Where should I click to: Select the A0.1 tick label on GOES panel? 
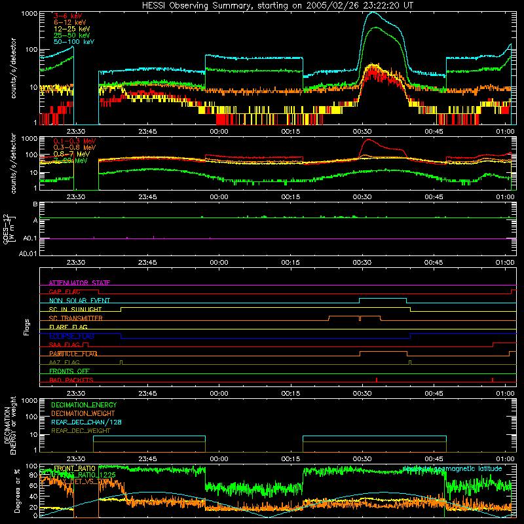30,238
